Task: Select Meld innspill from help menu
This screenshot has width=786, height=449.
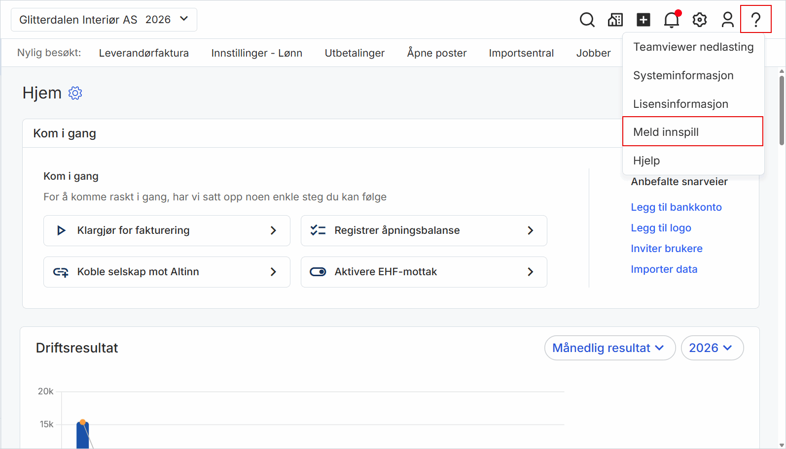Action: [692, 132]
